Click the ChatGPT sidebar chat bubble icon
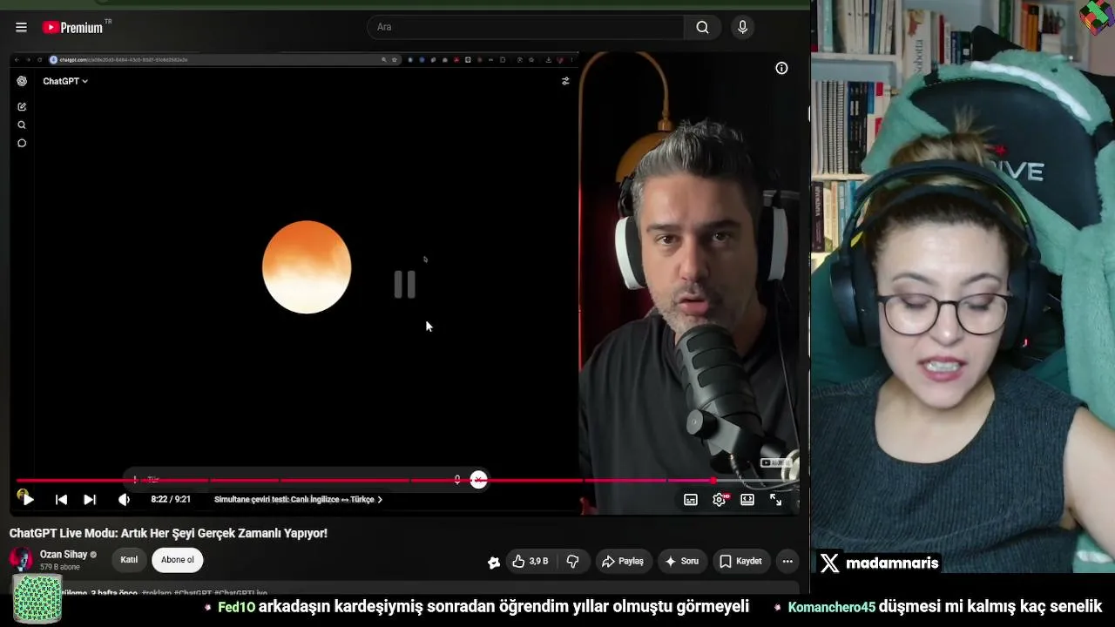 [x=22, y=143]
